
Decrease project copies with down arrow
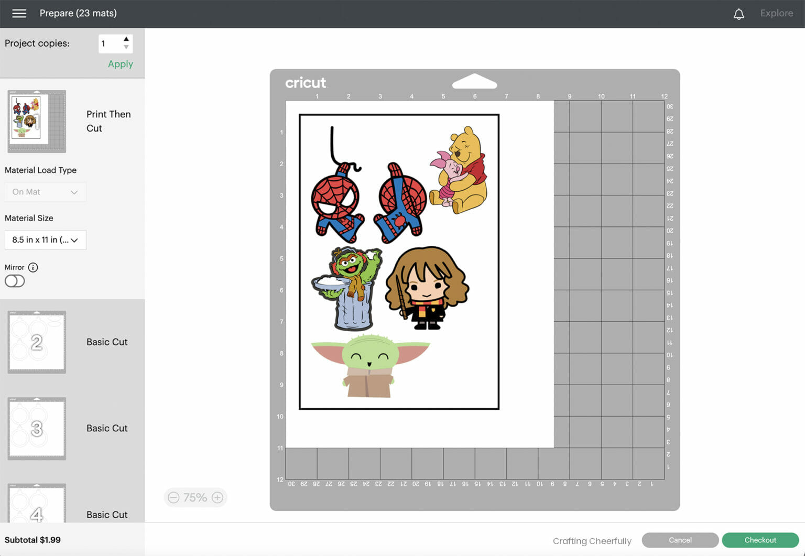click(x=126, y=48)
